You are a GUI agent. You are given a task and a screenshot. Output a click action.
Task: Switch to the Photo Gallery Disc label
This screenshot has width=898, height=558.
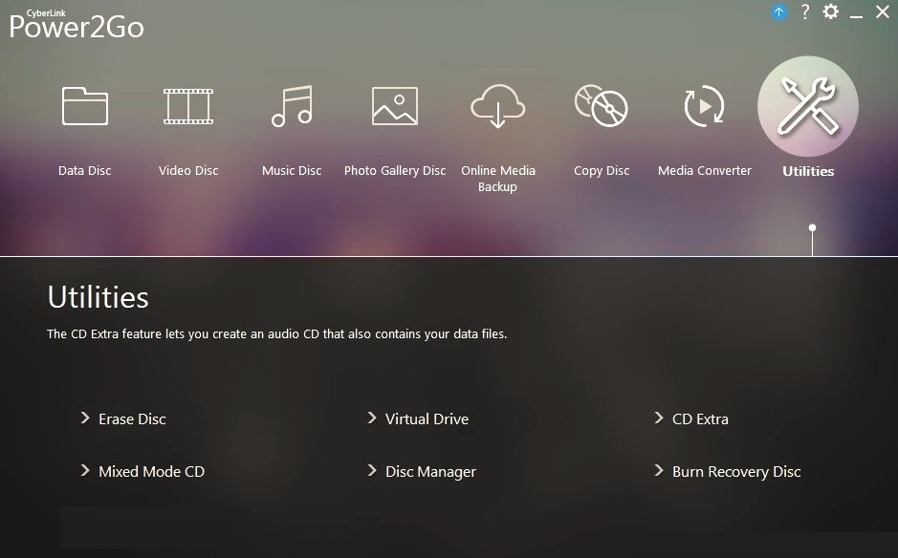[x=395, y=170]
